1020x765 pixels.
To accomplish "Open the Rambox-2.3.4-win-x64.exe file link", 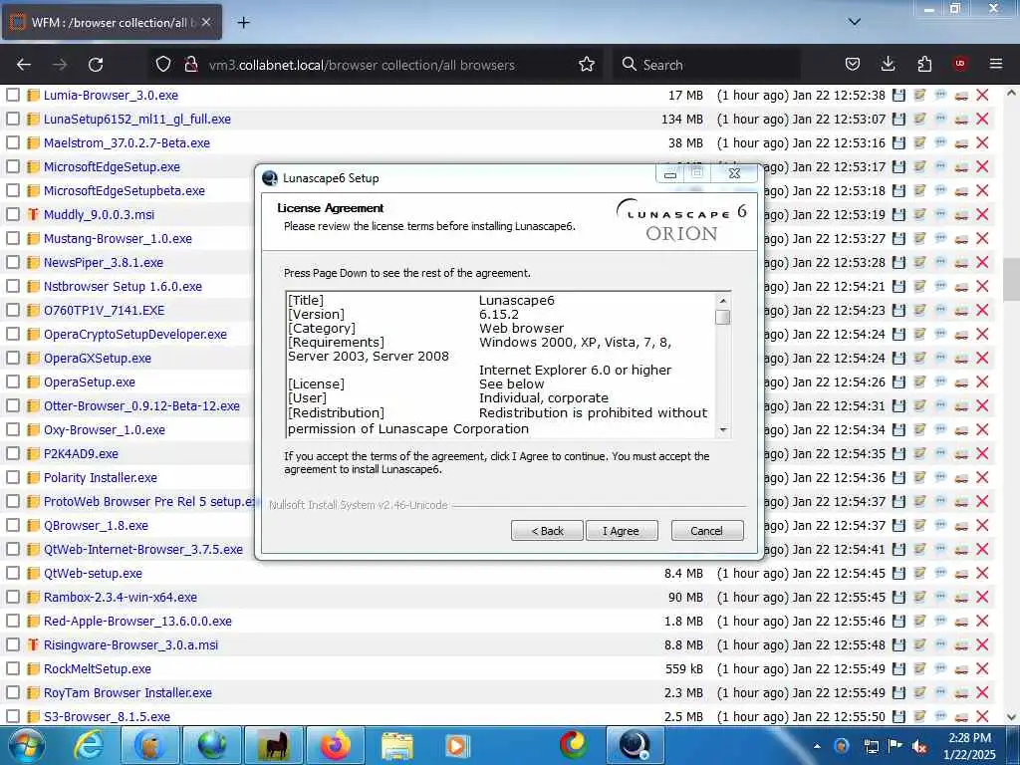I will [121, 598].
